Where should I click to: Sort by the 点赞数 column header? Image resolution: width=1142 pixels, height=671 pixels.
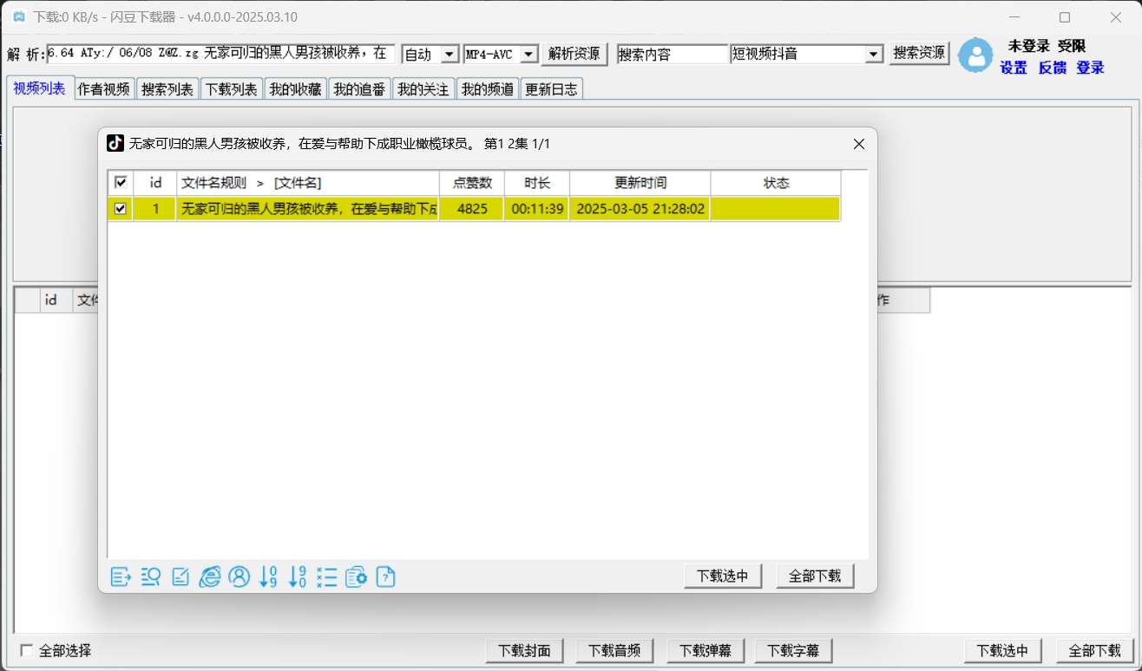471,183
